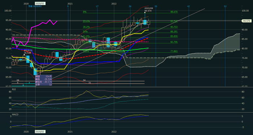
Task: Click cycle line number 17 at the top
Action: point(97,6)
